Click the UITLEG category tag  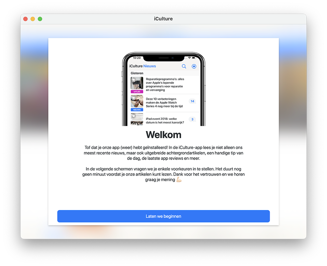(137, 91)
